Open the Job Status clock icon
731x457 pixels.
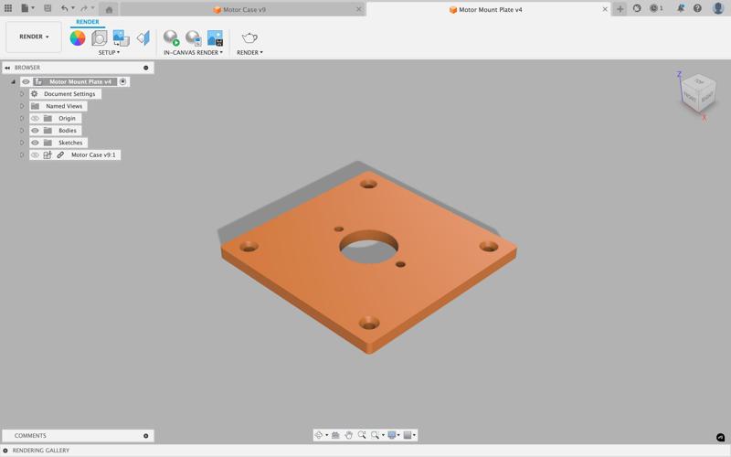tap(654, 8)
